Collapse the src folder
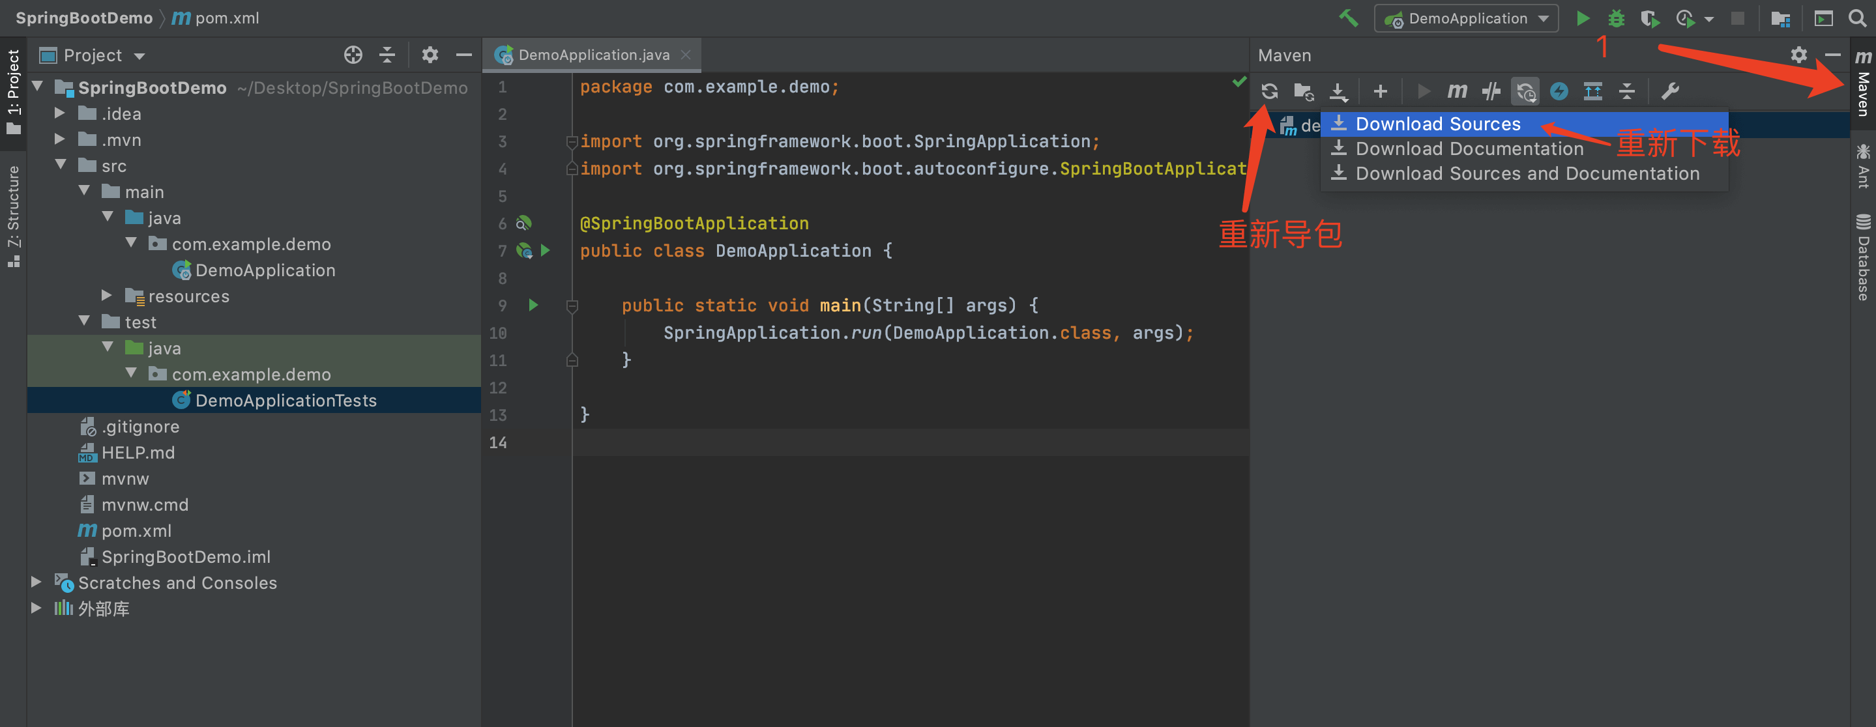 click(61, 165)
